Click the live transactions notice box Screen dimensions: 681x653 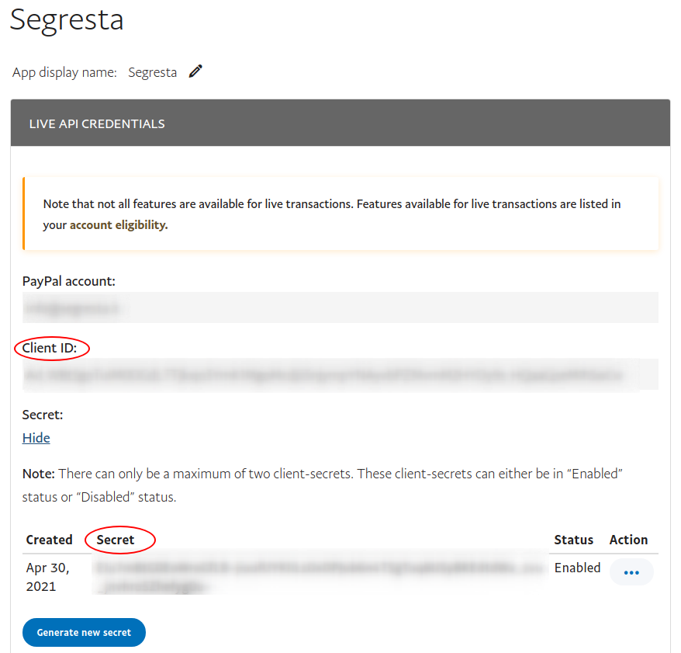pos(340,214)
